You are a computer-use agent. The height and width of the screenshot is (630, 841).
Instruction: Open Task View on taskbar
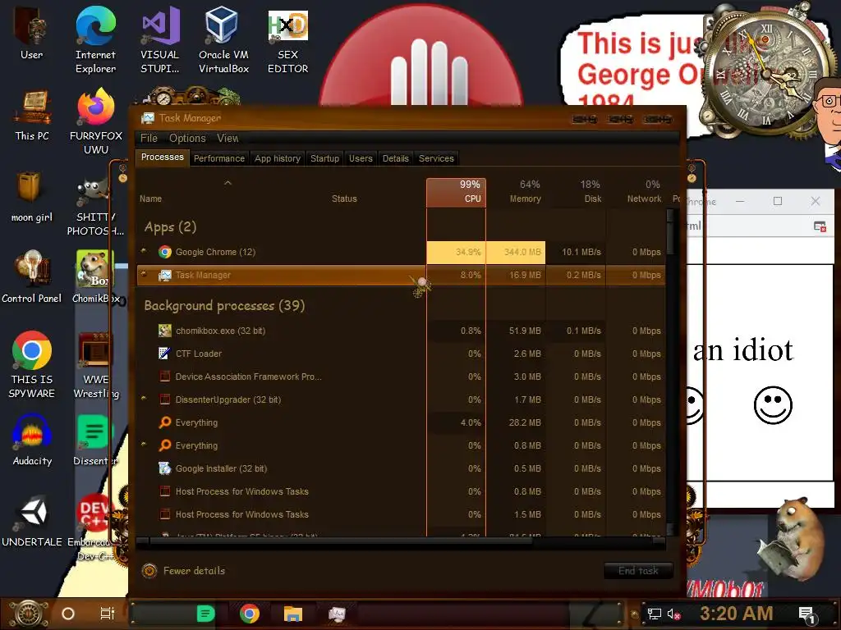[108, 614]
